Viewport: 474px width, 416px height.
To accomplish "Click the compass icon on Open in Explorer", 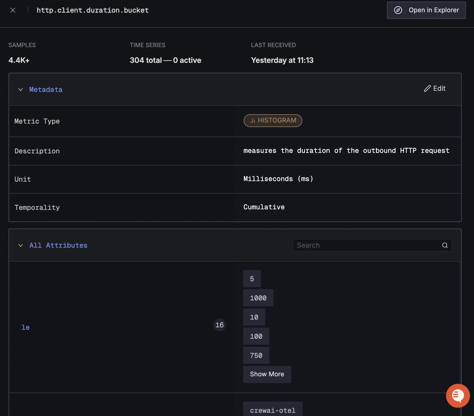I will click(x=398, y=10).
